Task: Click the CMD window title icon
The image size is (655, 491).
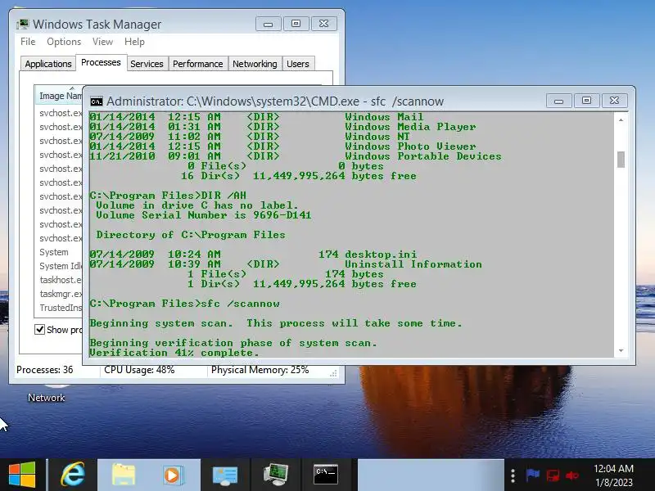Action: (x=97, y=101)
